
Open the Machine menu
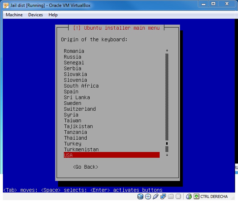tap(14, 15)
